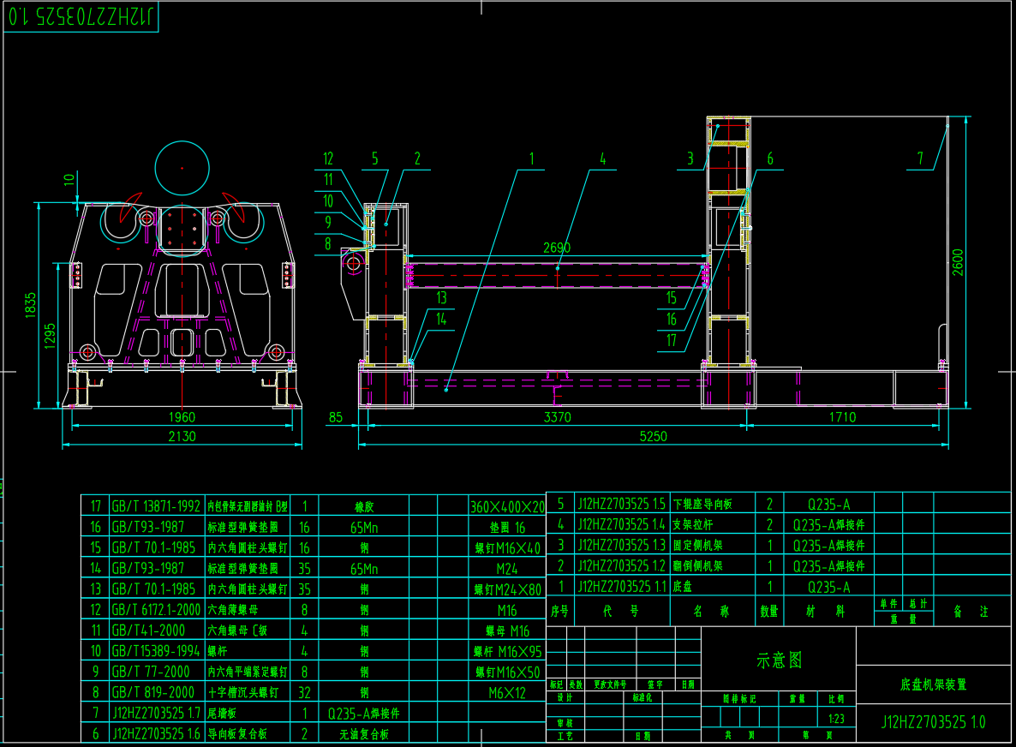Select the 1:23 scale value
This screenshot has height=747, width=1016.
[x=836, y=719]
